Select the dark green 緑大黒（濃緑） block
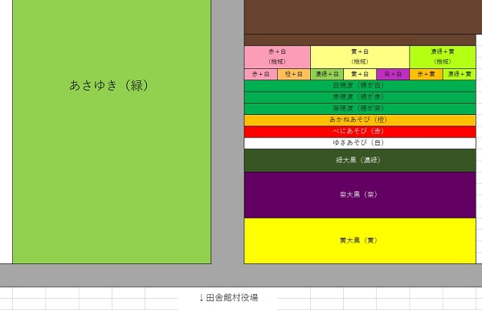Screen dimensions: 482x310 (360, 161)
